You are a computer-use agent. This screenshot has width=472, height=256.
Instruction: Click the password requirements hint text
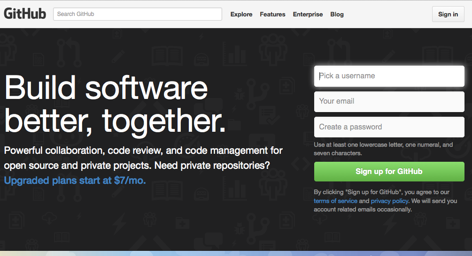[383, 149]
